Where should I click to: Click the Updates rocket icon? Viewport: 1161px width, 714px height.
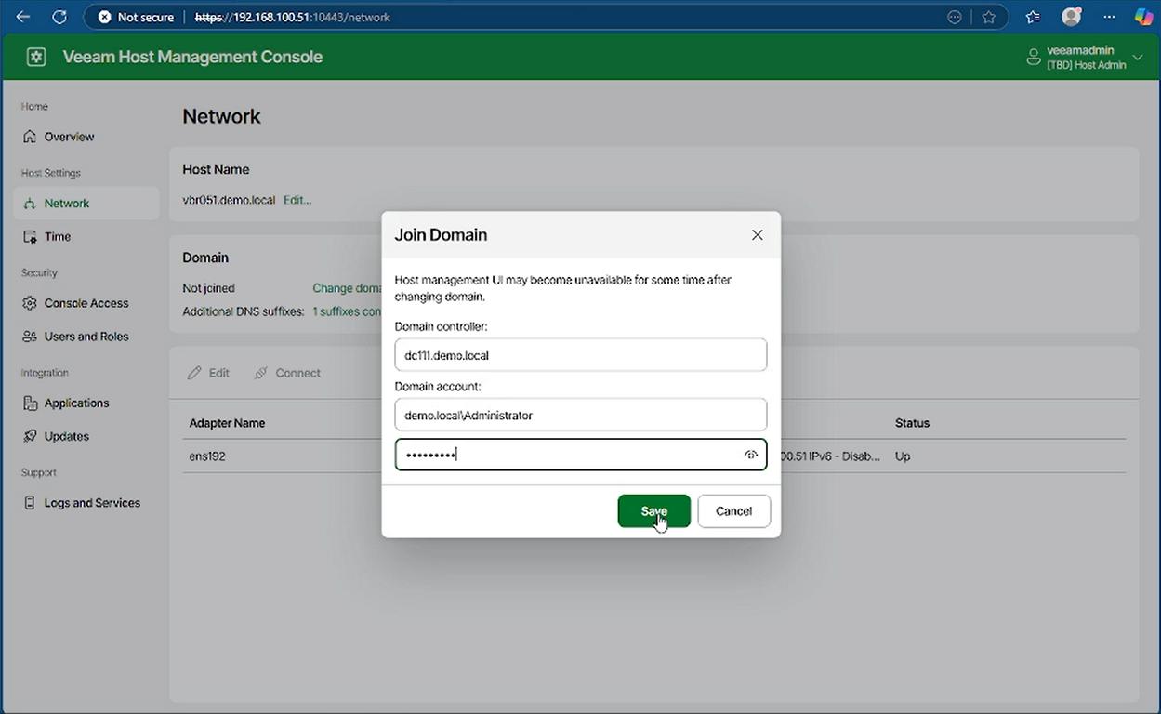point(30,436)
